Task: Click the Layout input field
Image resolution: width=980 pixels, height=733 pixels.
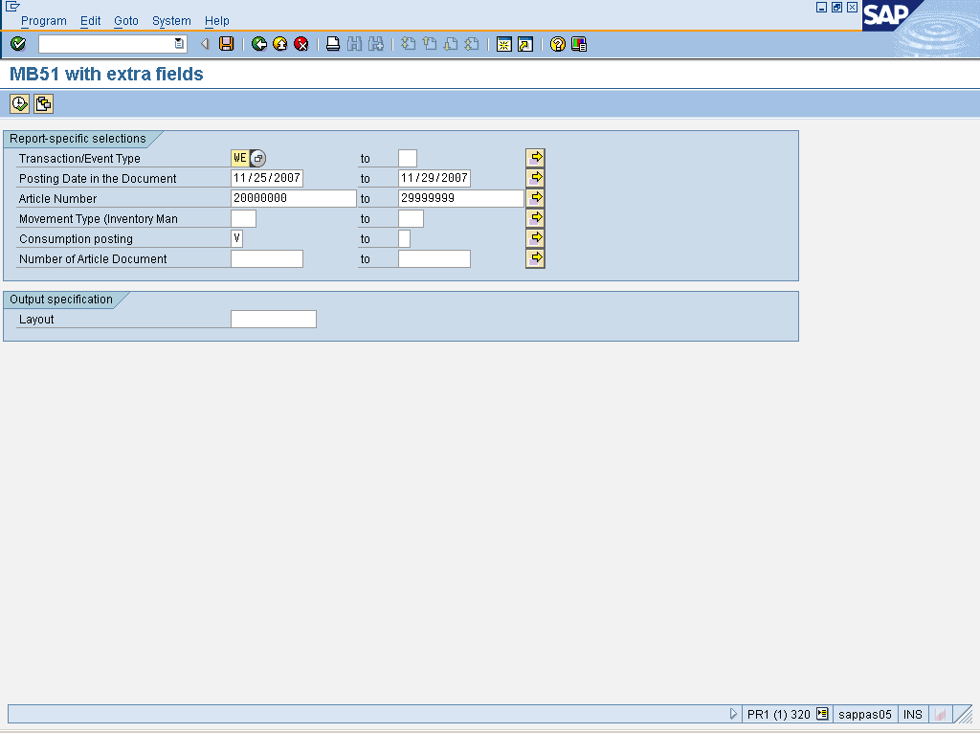Action: 274,320
